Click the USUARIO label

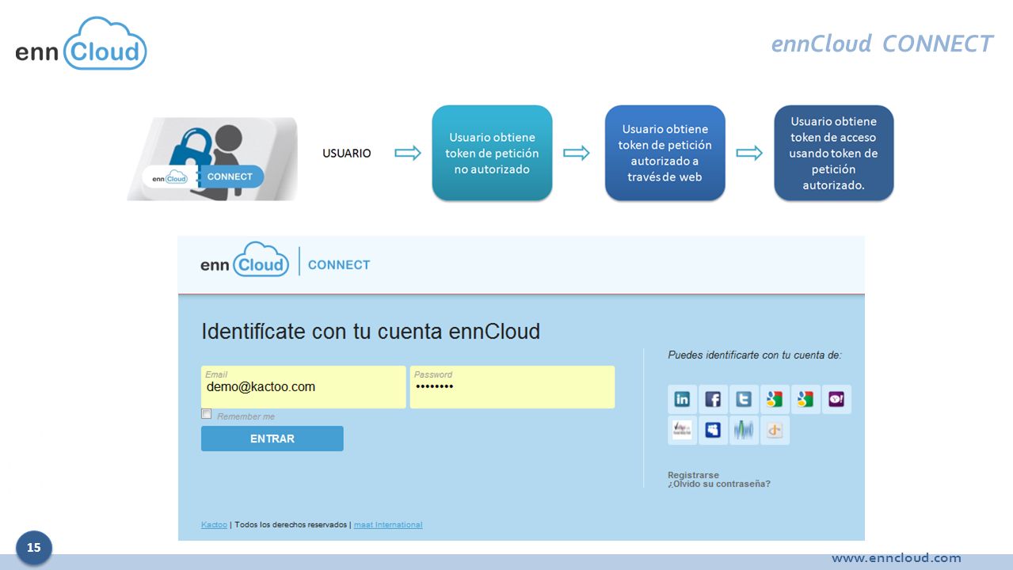(347, 153)
